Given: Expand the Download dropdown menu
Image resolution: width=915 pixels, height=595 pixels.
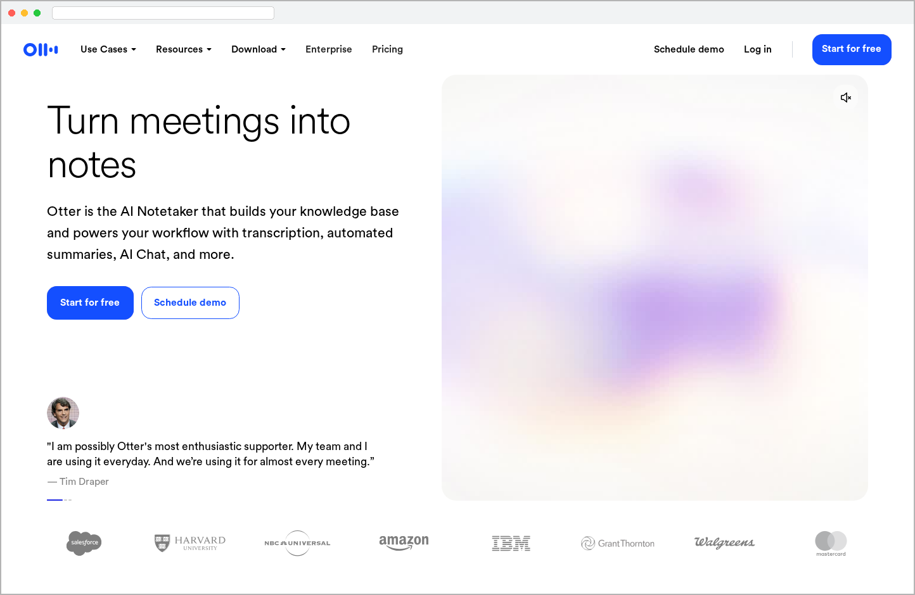Looking at the screenshot, I should 259,49.
